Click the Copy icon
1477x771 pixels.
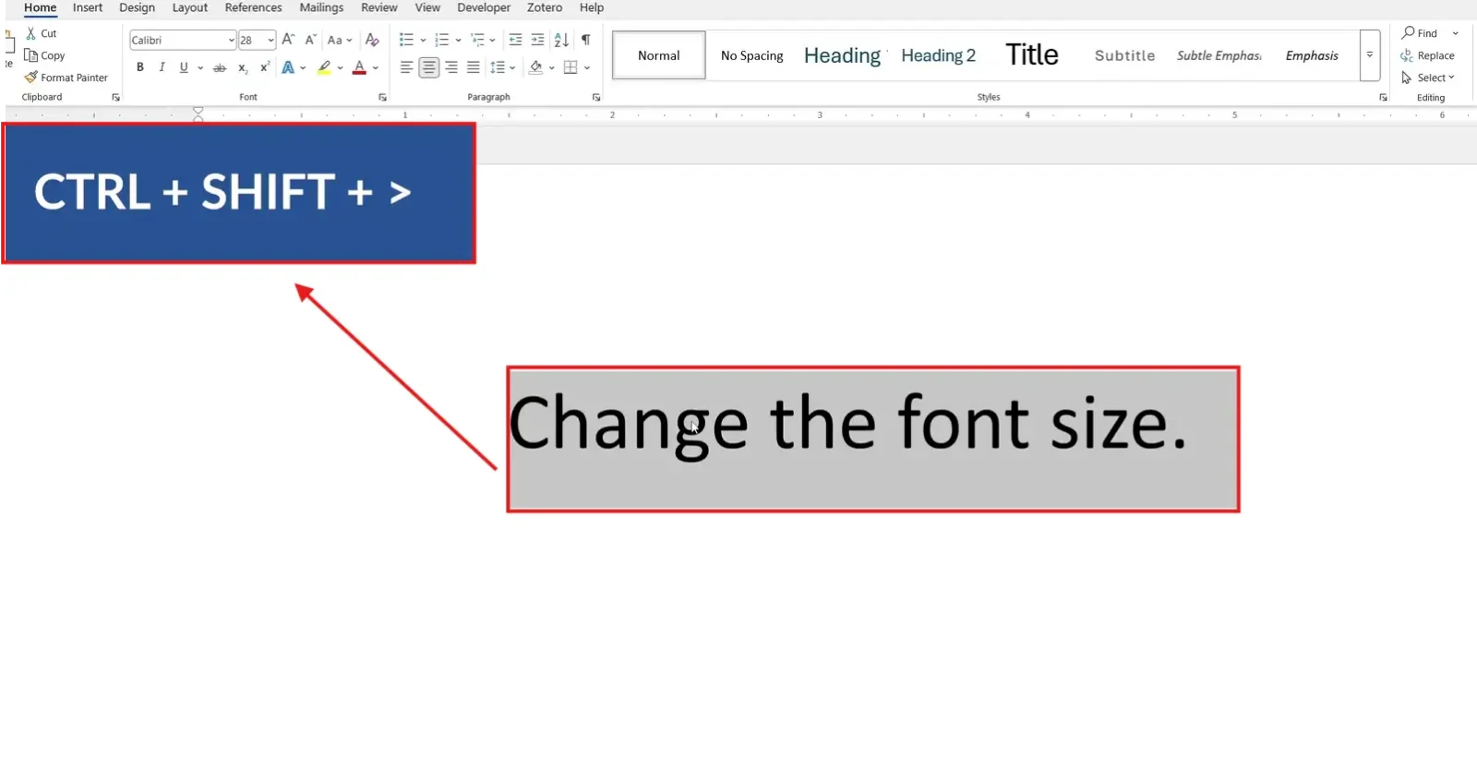click(31, 55)
